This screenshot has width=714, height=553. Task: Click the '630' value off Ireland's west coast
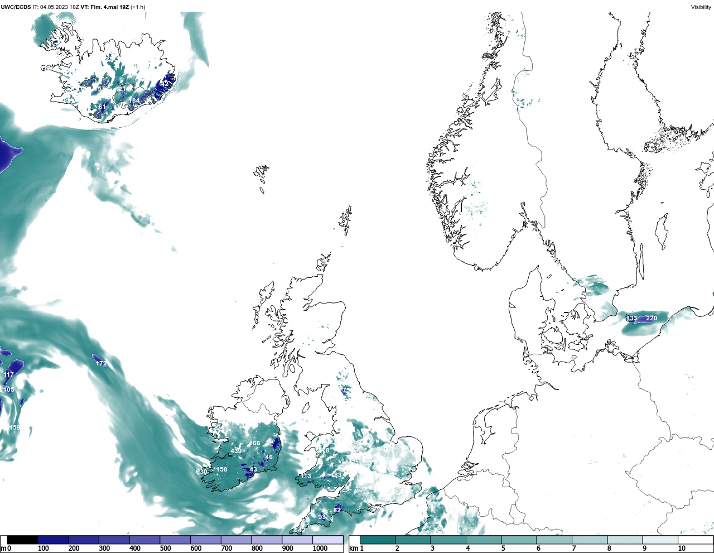[201, 472]
